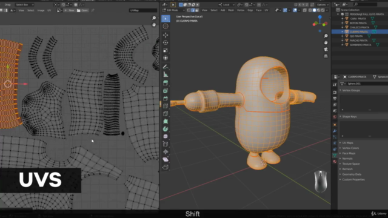Select the Annotate tool
388x218 pixels.
(166, 67)
